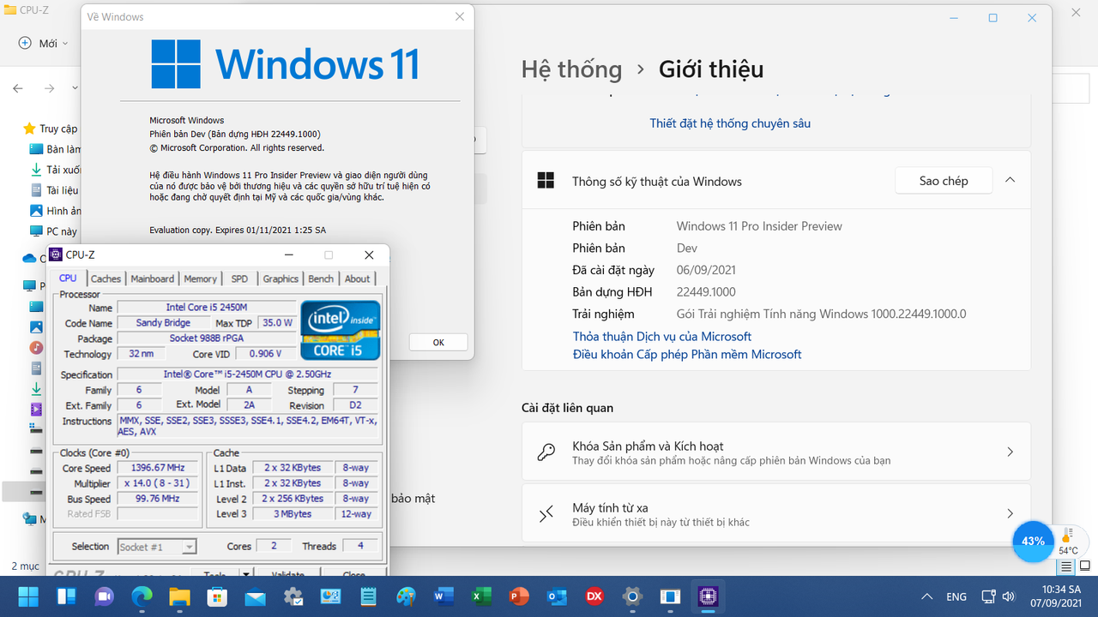Switch to Bench tab in CPU-Z
Viewport: 1098px width, 617px height.
pos(321,279)
